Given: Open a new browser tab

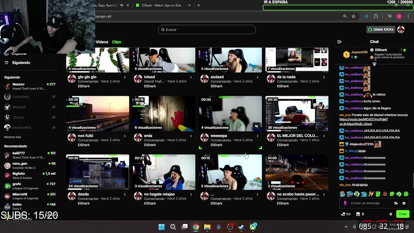Looking at the screenshot, I should coord(199,5).
